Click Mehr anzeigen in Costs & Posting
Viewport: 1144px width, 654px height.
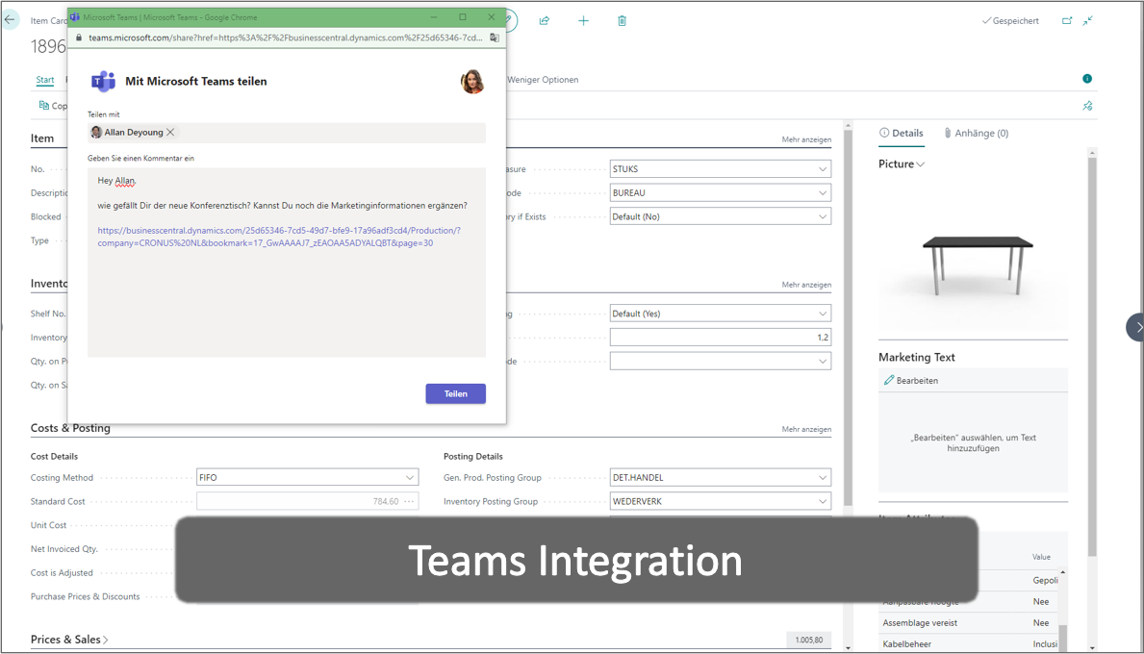coord(806,429)
